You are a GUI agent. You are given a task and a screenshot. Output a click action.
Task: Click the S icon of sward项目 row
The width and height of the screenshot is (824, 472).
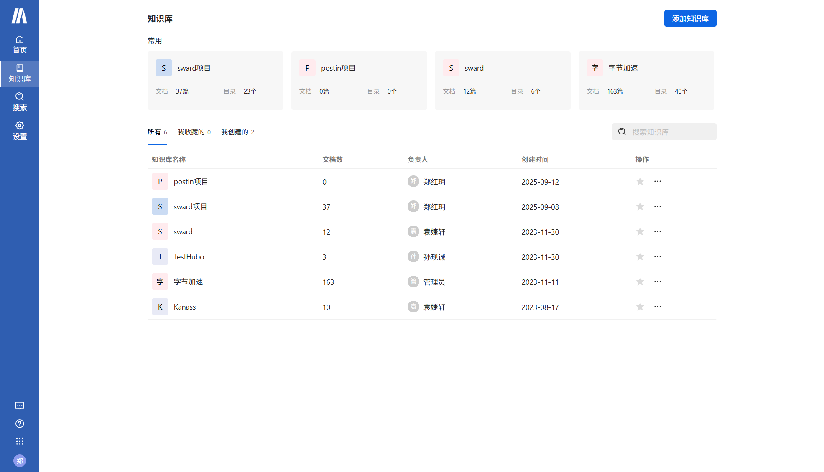160,206
